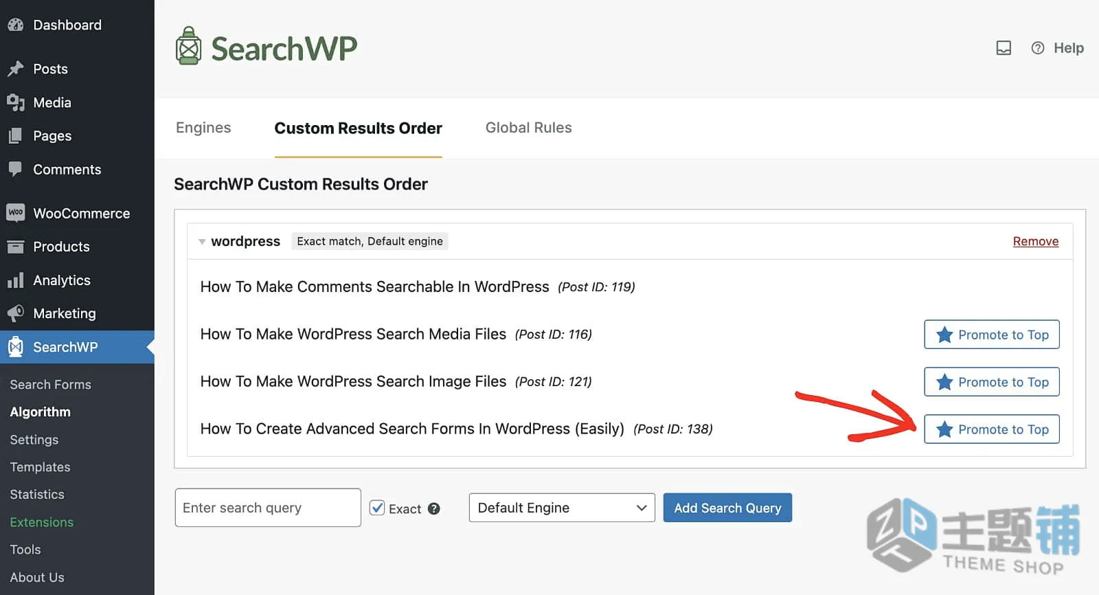Click the Marketing megaphone icon
The height and width of the screenshot is (595, 1099).
click(x=16, y=313)
